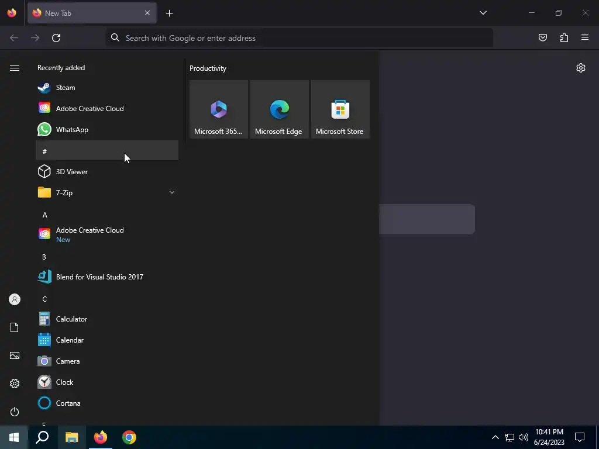Launch Cortana from the app list
Image resolution: width=599 pixels, height=449 pixels.
(x=107, y=403)
